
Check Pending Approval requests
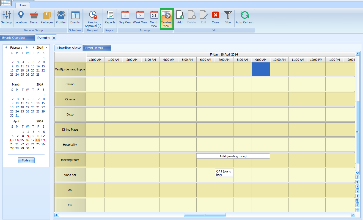point(93,17)
